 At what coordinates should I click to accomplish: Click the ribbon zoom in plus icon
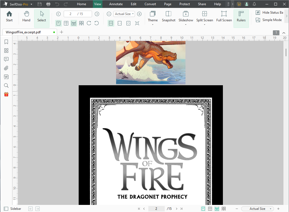(139, 14)
